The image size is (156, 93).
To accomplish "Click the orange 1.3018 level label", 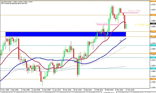I will pyautogui.click(x=153, y=15).
